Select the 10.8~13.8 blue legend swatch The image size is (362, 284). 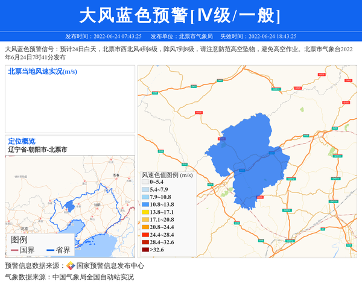click(x=145, y=204)
